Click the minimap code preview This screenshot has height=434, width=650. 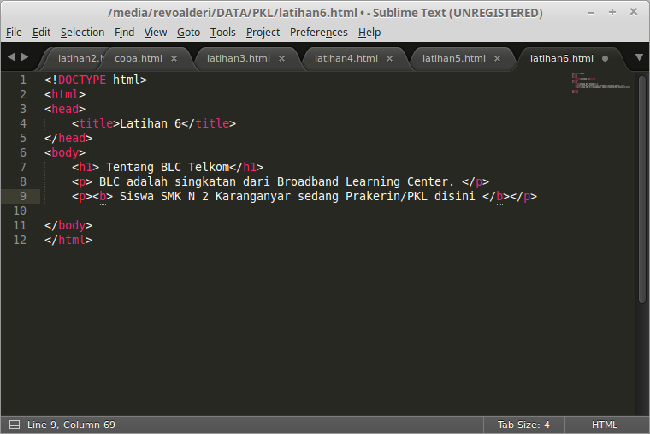coord(601,83)
